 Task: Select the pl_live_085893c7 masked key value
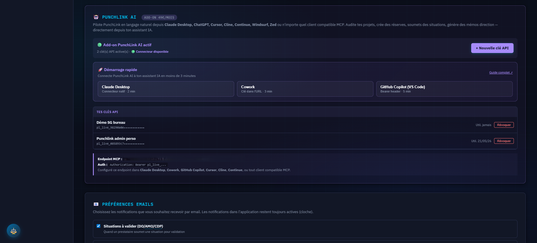[120, 144]
